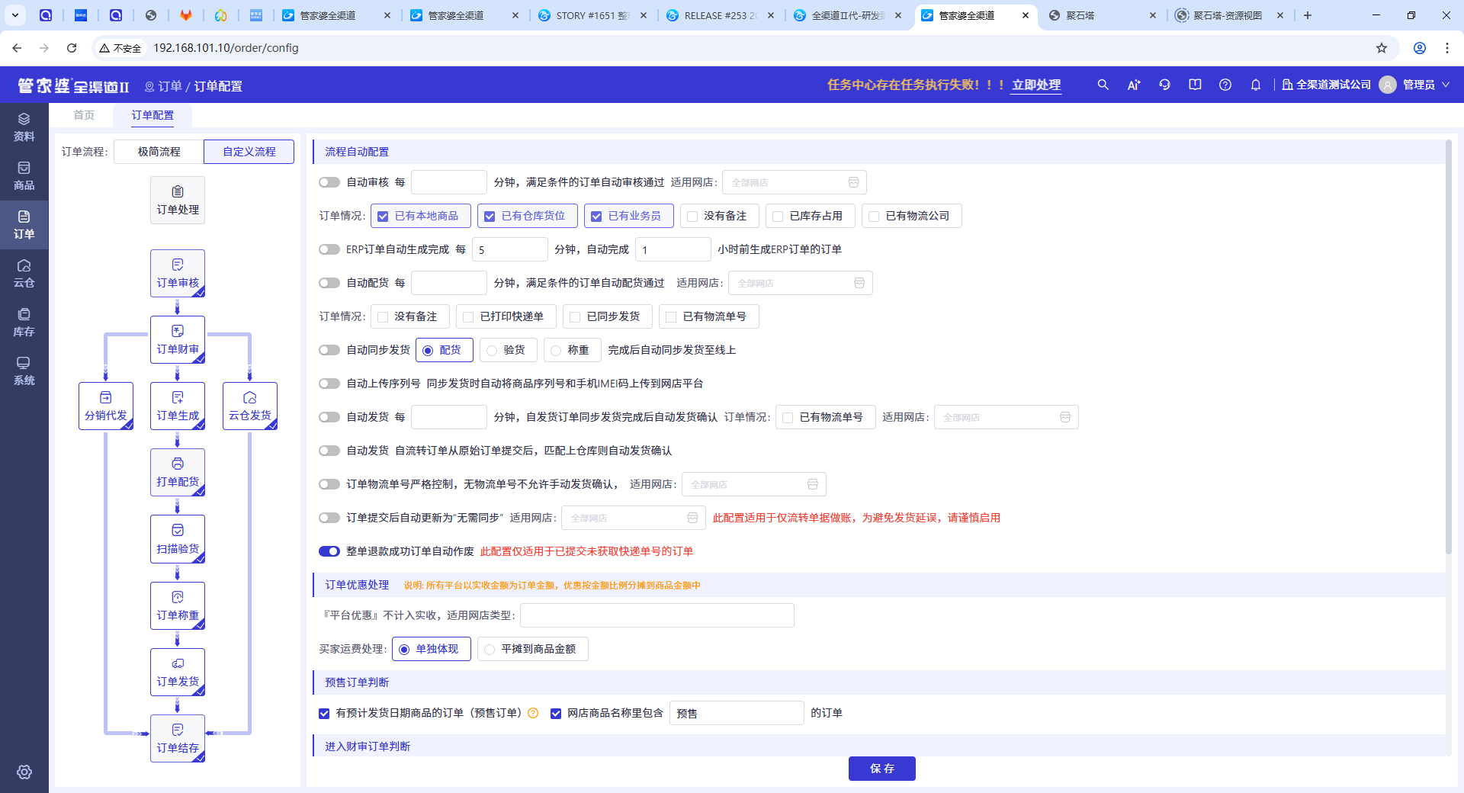Viewport: 1464px width, 793px height.
Task: Open a new browser tab
Action: point(1308,15)
